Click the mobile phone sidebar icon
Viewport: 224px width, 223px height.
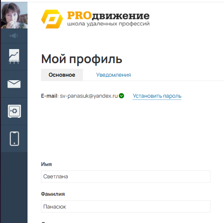point(14,138)
